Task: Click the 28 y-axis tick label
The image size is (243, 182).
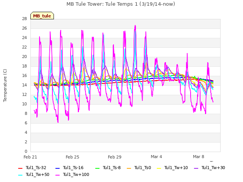Action: [x=24, y=19]
